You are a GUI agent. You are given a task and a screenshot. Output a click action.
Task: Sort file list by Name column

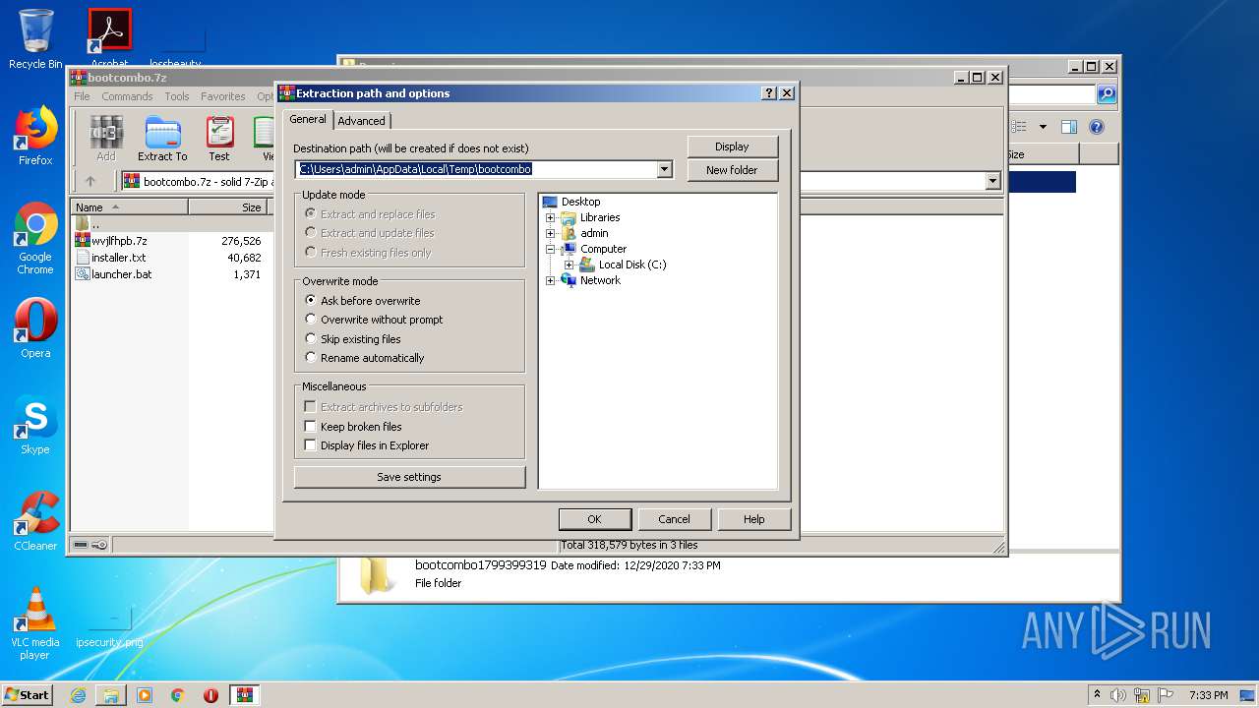[x=129, y=207]
